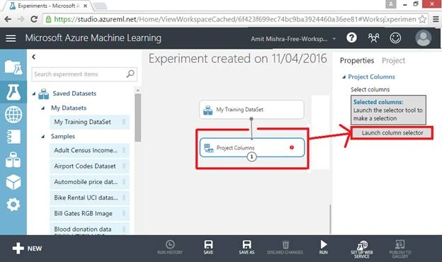This screenshot has width=442, height=262.
Task: Click Save As in bottom bar
Action: click(x=246, y=247)
